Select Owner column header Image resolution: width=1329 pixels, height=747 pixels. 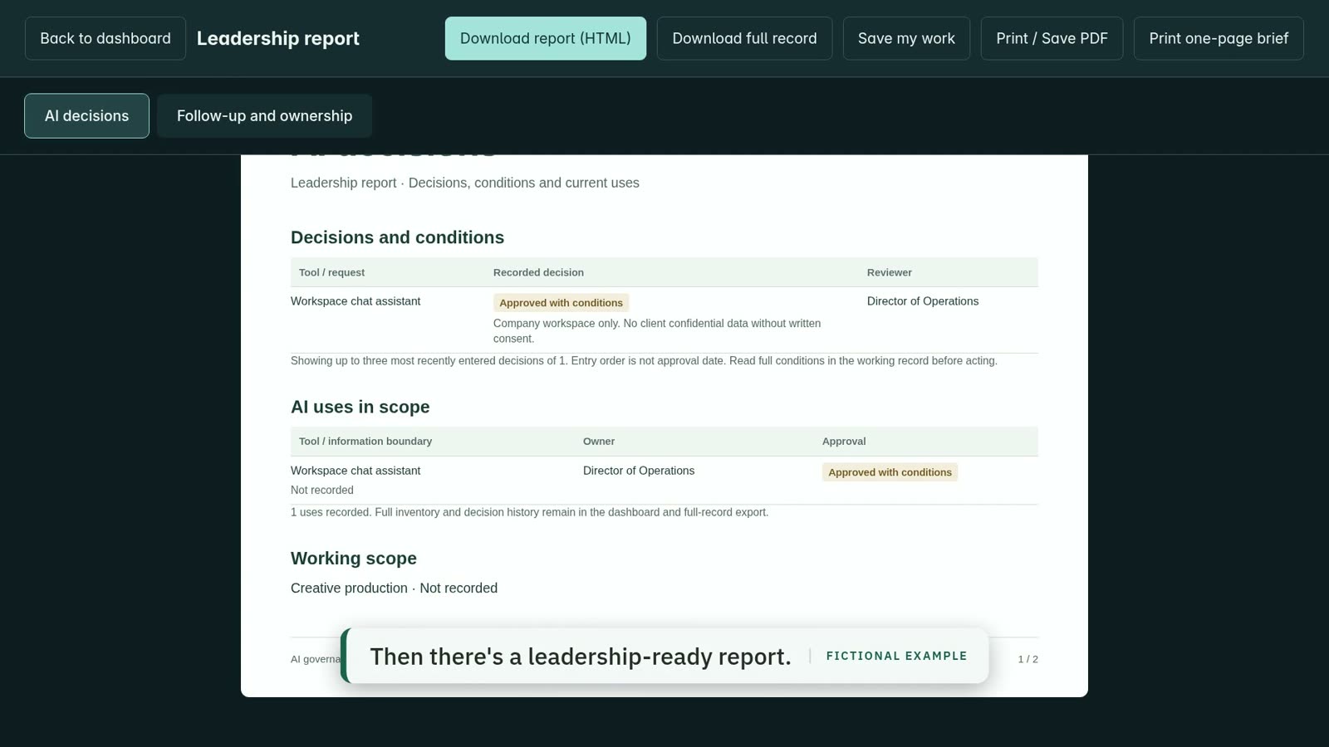[x=599, y=442]
